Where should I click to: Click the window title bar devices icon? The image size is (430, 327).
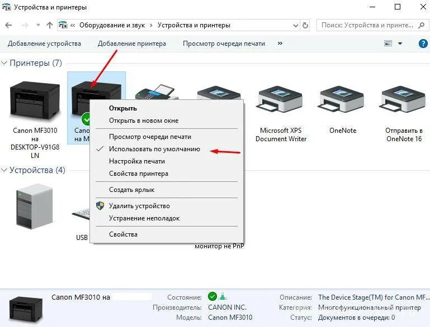click(x=6, y=7)
